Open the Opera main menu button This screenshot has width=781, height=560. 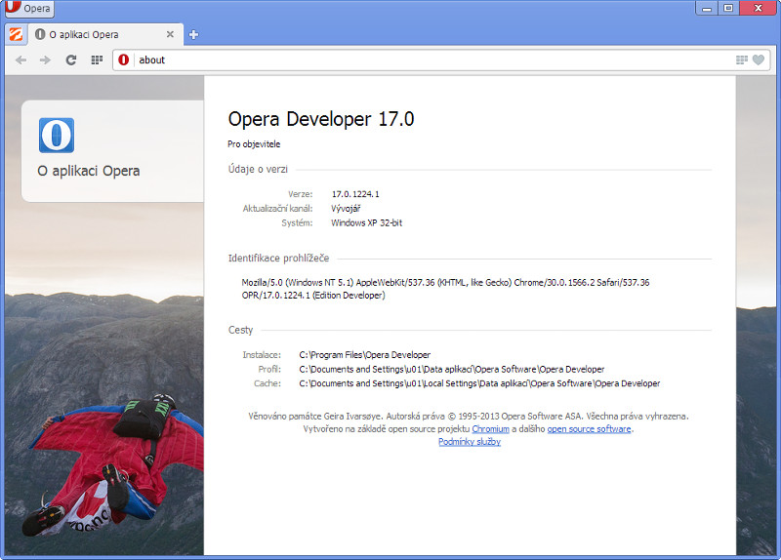click(x=28, y=8)
